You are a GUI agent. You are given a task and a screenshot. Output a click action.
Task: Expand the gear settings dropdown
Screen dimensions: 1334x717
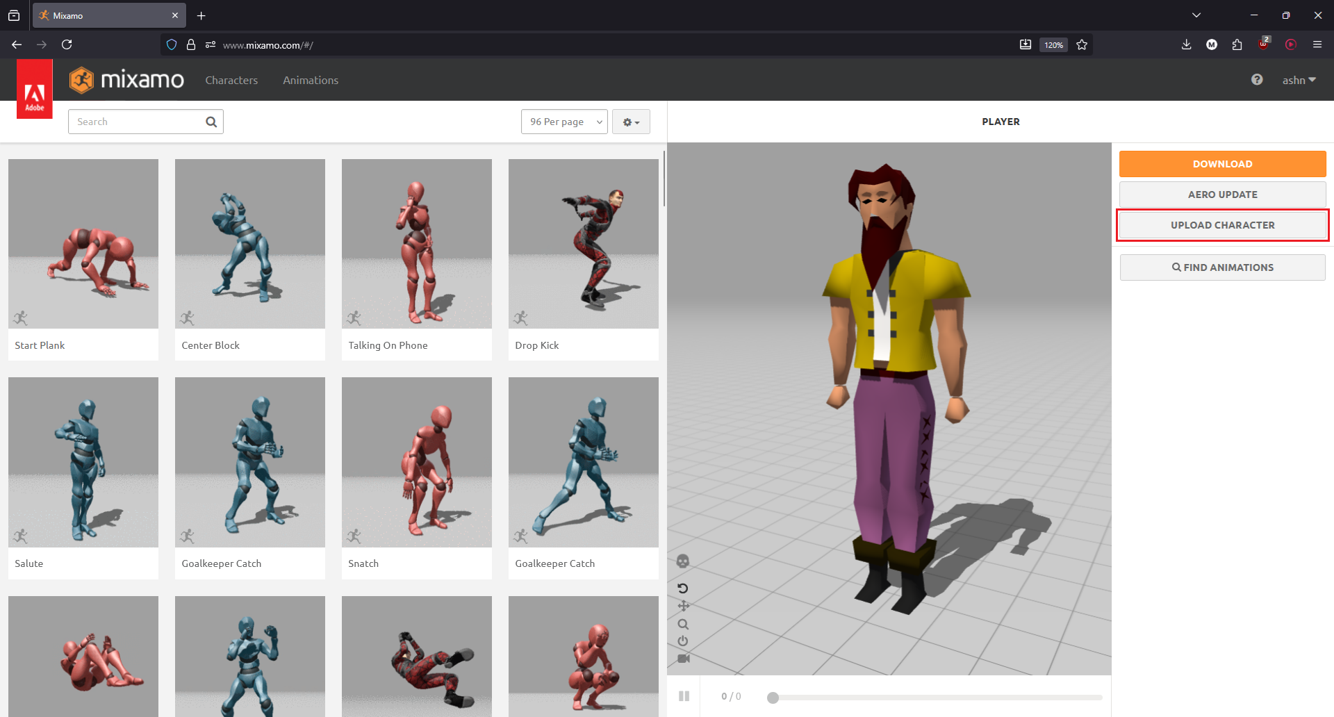[631, 122]
